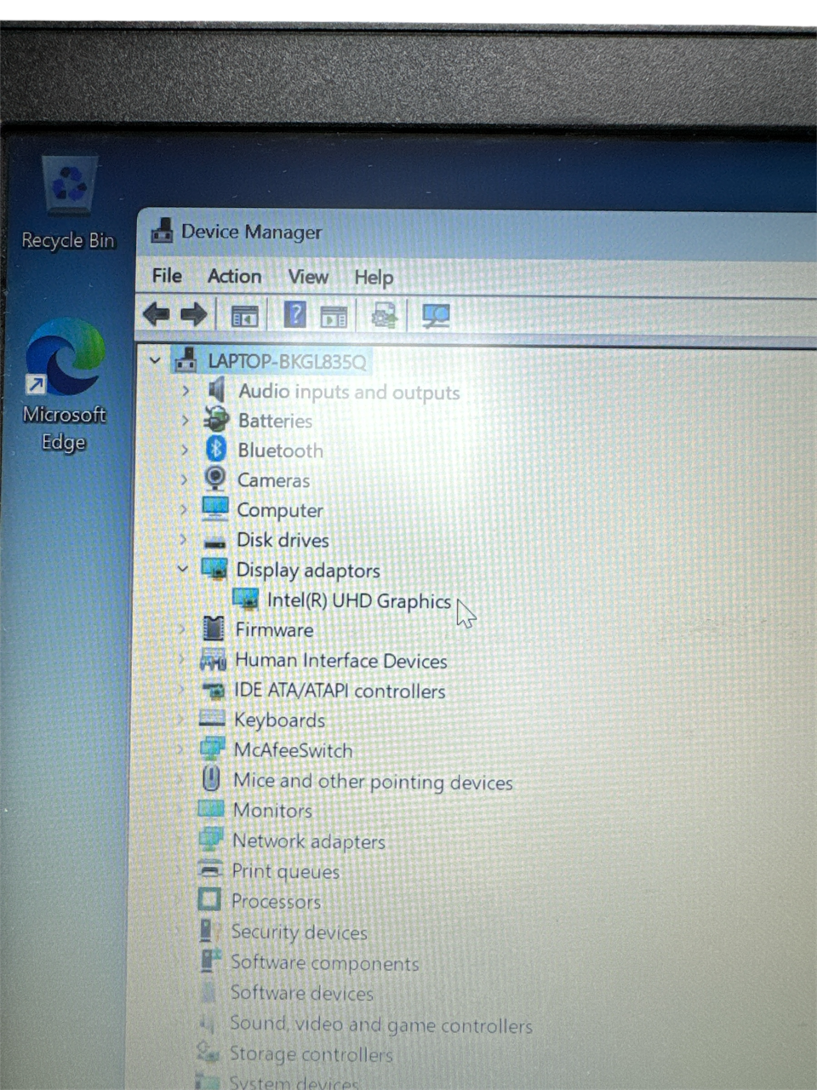
Task: Click the Forward arrow toolbar button
Action: [194, 315]
